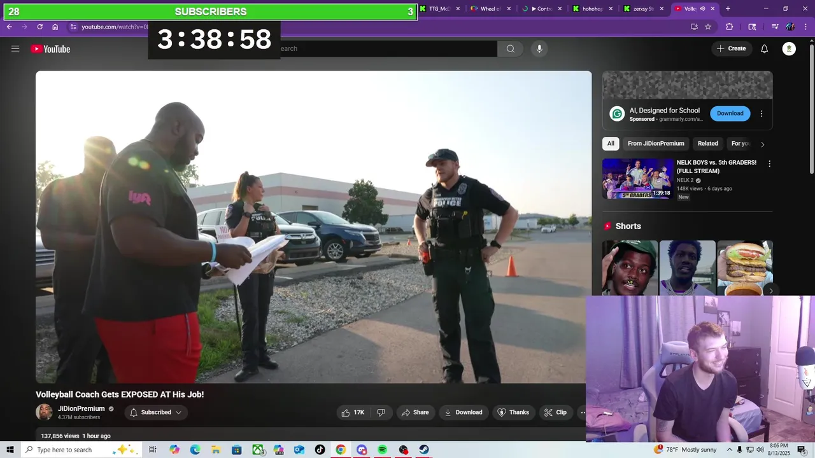Image resolution: width=815 pixels, height=458 pixels.
Task: Select the From JiDionPremium chip
Action: (656, 144)
